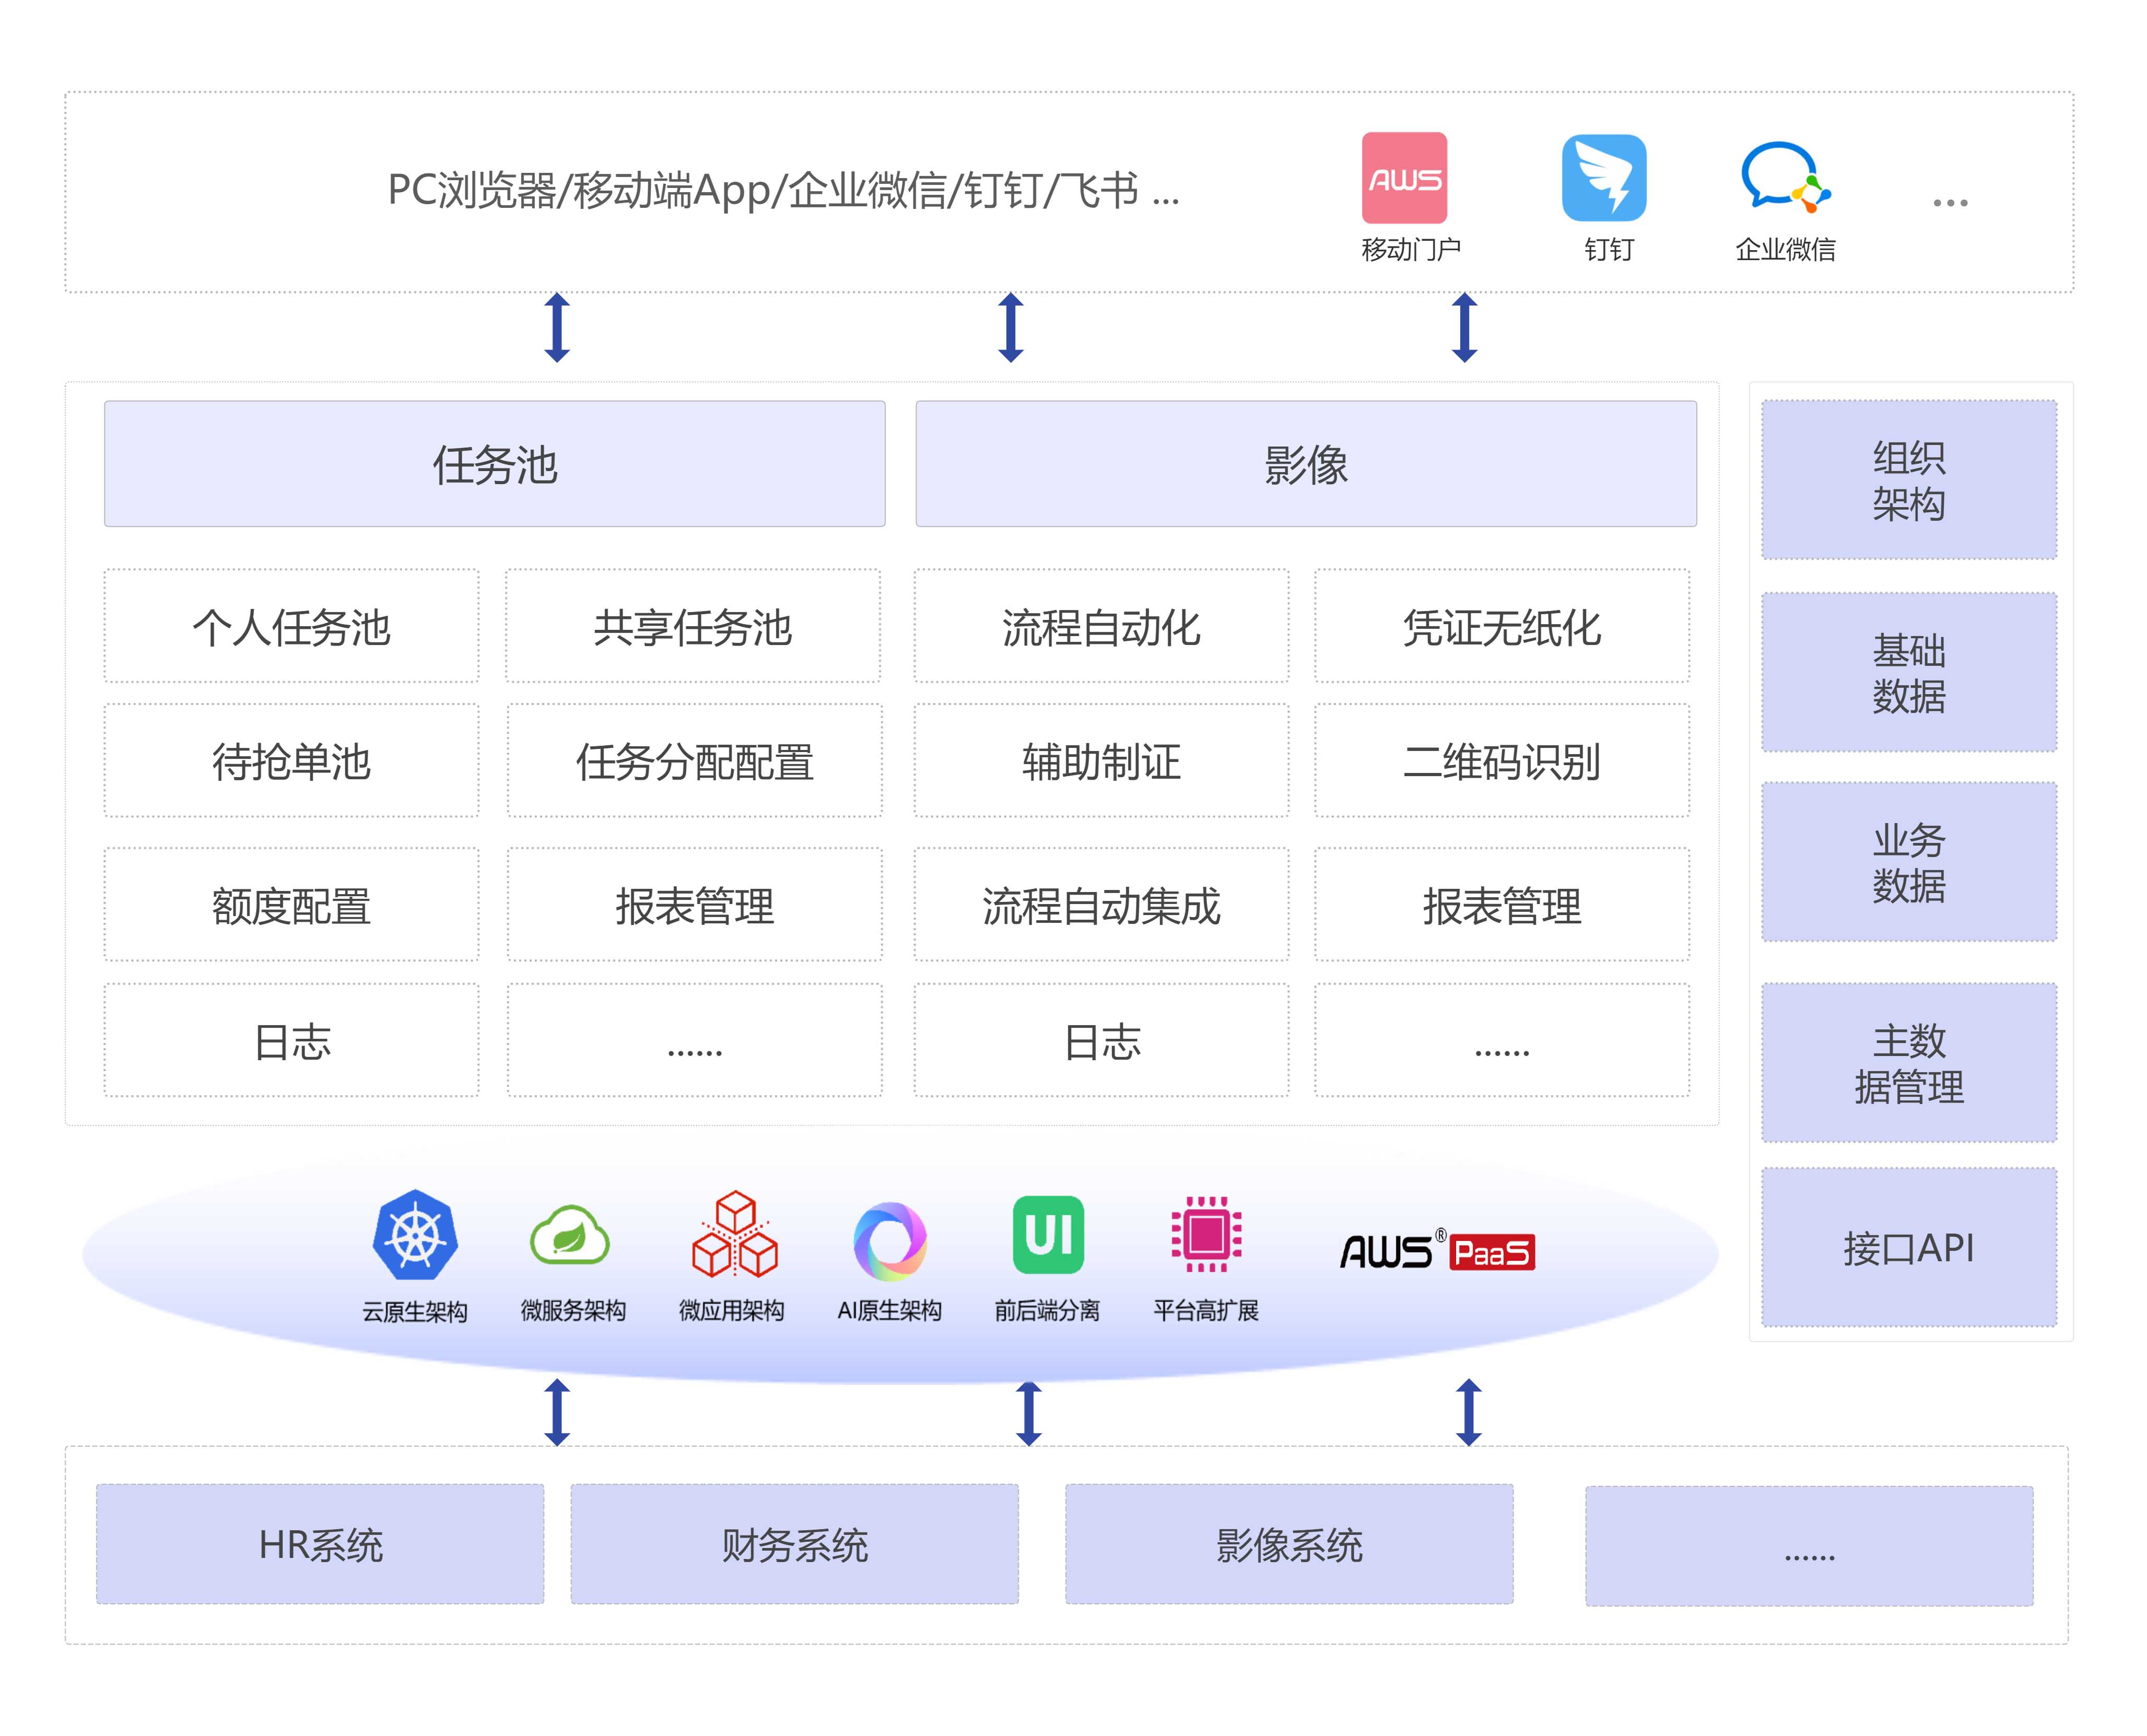Click the 个人任务池 box

coord(291,627)
